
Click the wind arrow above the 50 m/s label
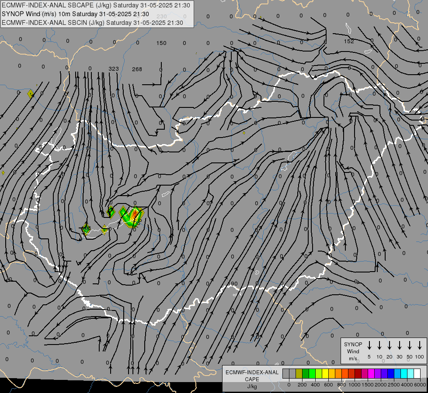coord(410,345)
